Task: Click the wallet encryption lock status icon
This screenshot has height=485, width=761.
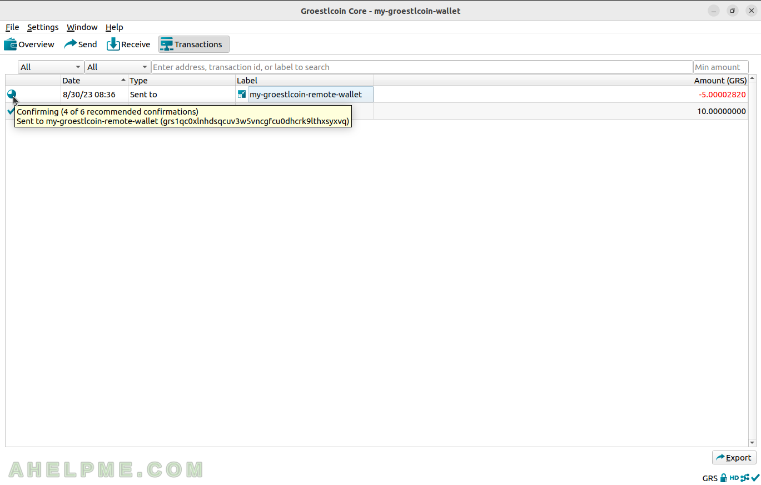Action: (x=723, y=478)
